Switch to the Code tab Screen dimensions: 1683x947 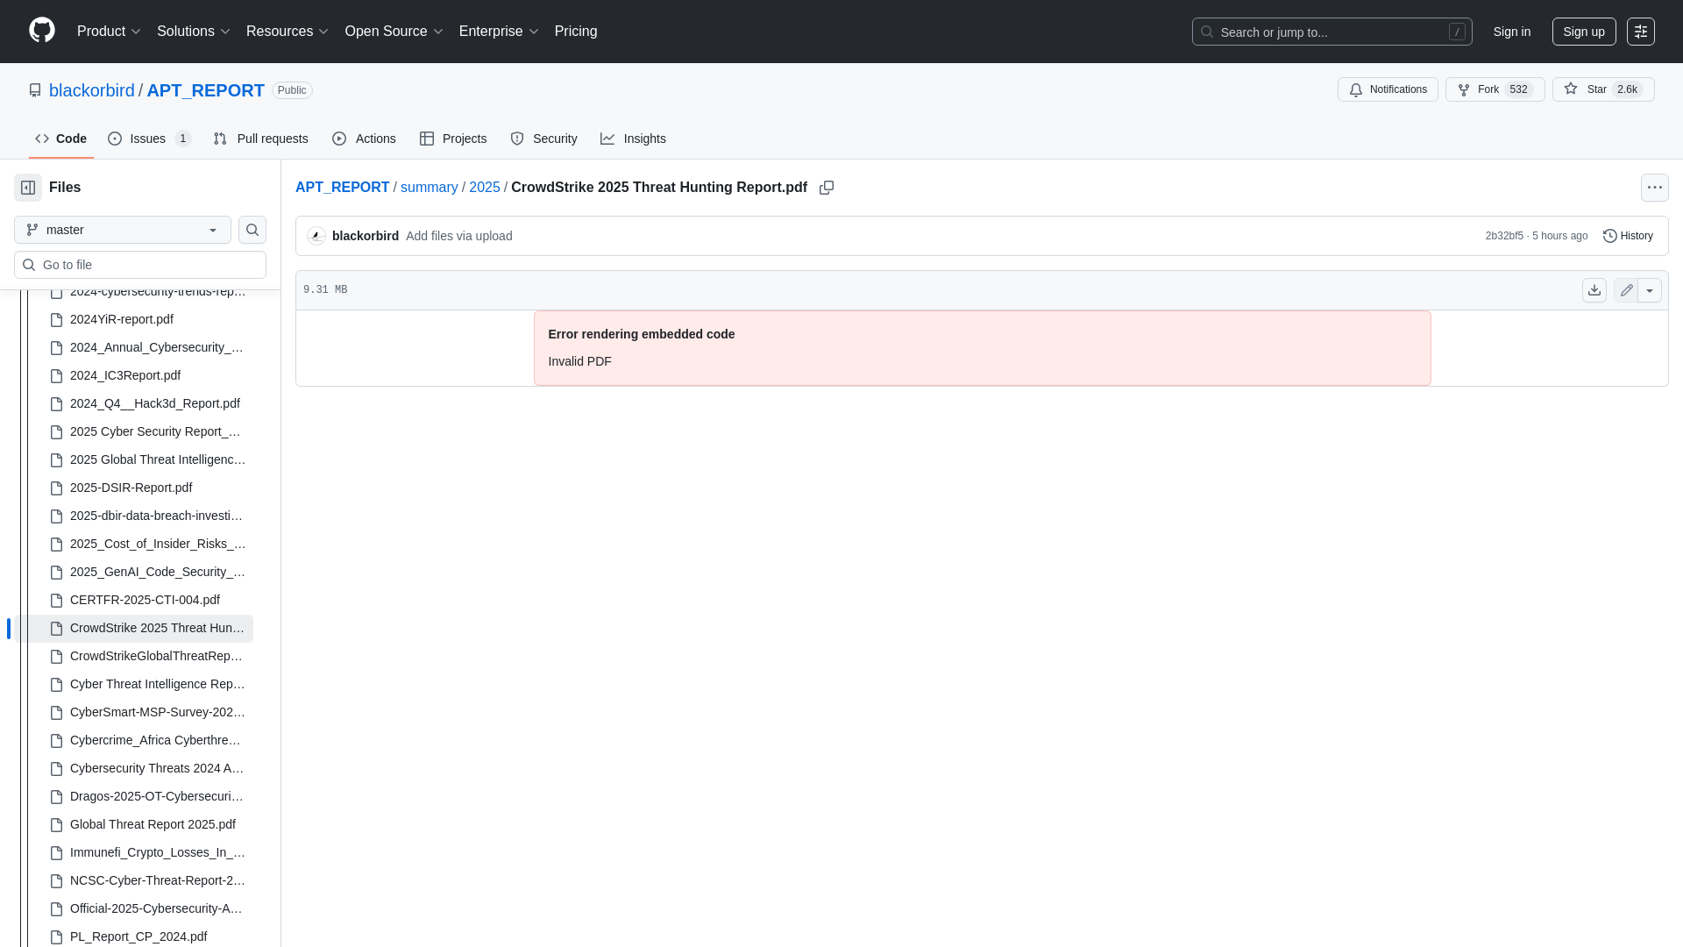[61, 139]
